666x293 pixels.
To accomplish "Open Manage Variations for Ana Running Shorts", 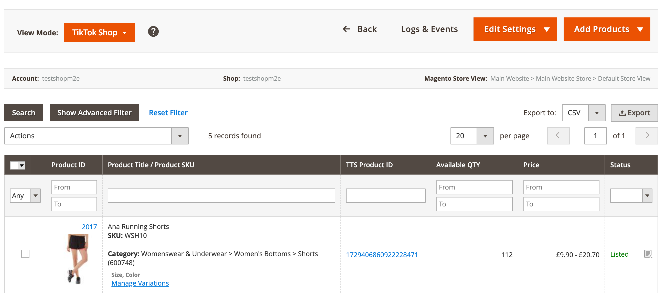I will pyautogui.click(x=140, y=283).
